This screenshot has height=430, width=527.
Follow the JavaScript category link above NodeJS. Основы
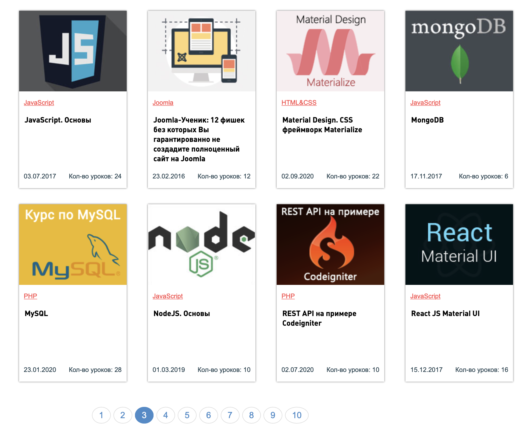click(x=168, y=296)
